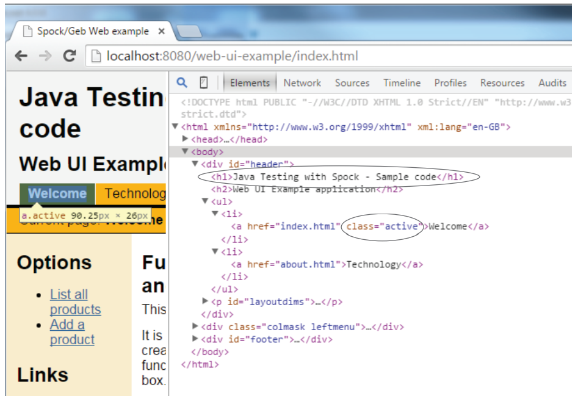578x401 pixels.
Task: Toggle the device mode phone icon
Action: (x=204, y=83)
